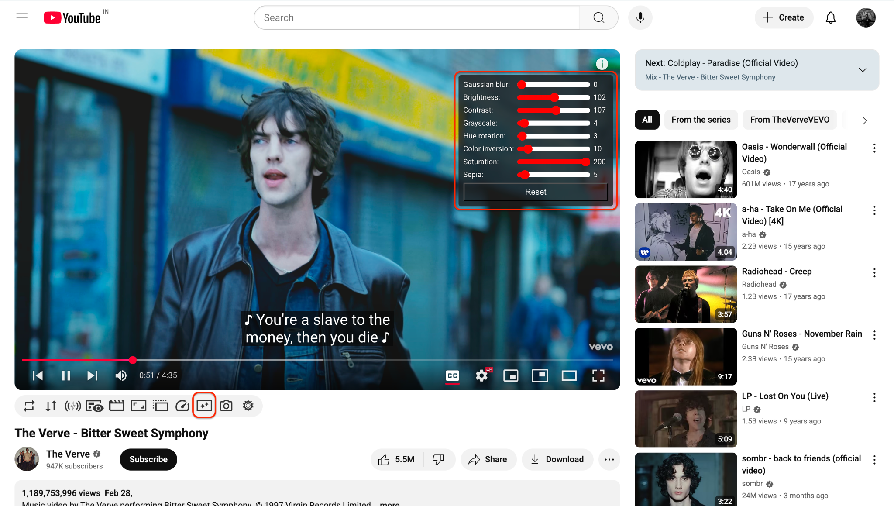Click the Contrast slider
Screen dimensions: 894x506
554,110
